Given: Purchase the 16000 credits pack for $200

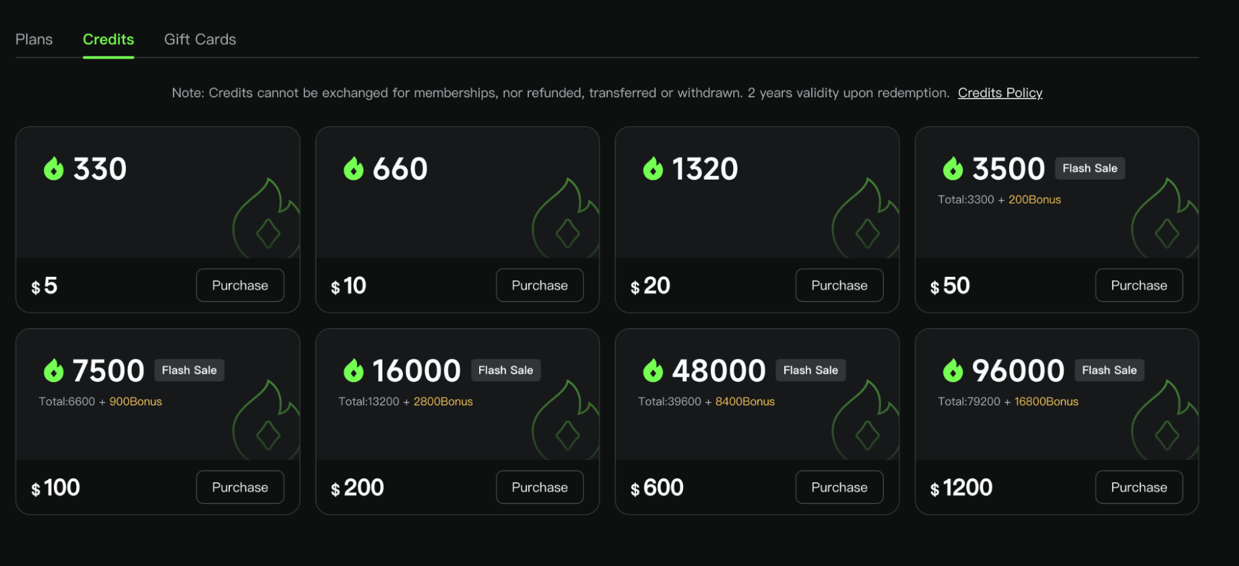Looking at the screenshot, I should (x=539, y=487).
